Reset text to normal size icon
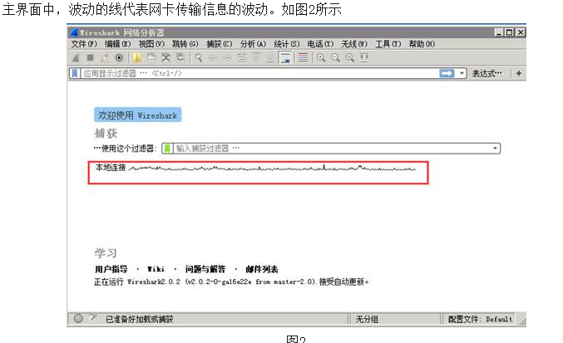This screenshot has height=343, width=563. [350, 57]
